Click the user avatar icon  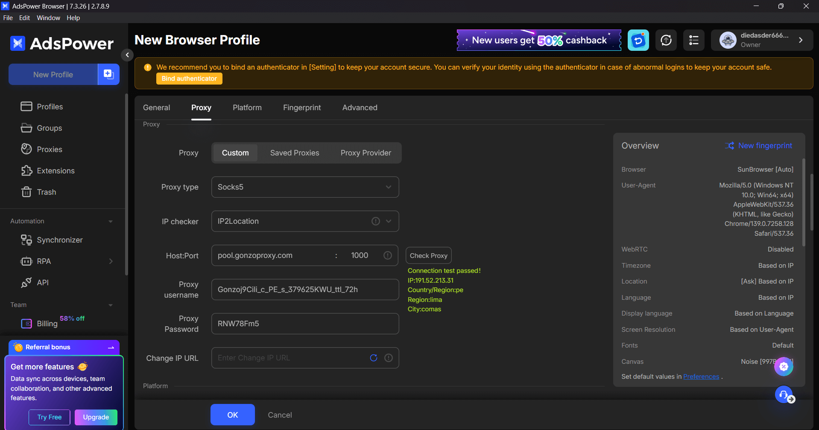728,40
